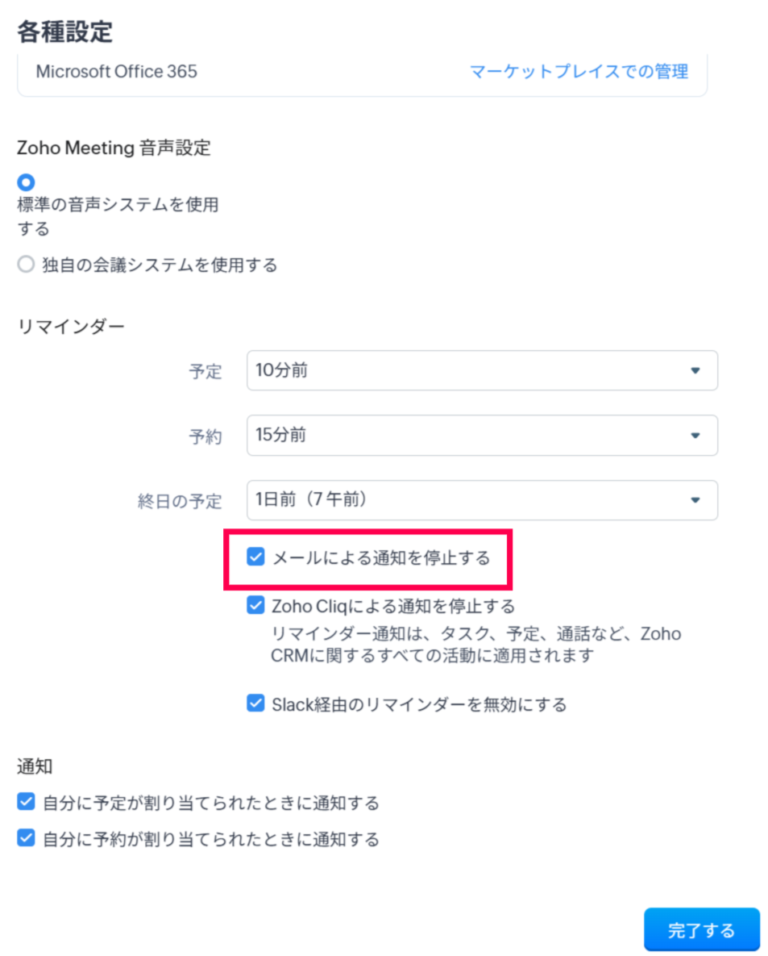Open the マーケットプレイスでの管理 link

pyautogui.click(x=579, y=72)
